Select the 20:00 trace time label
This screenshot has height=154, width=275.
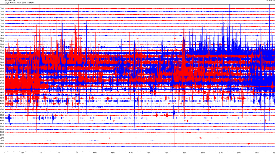click(2, 126)
